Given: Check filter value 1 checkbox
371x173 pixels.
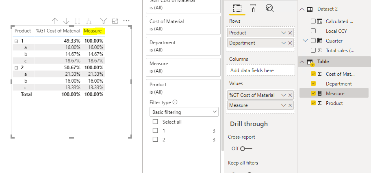Looking at the screenshot, I should point(155,130).
